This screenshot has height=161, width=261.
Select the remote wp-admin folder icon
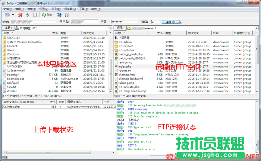point(116,42)
